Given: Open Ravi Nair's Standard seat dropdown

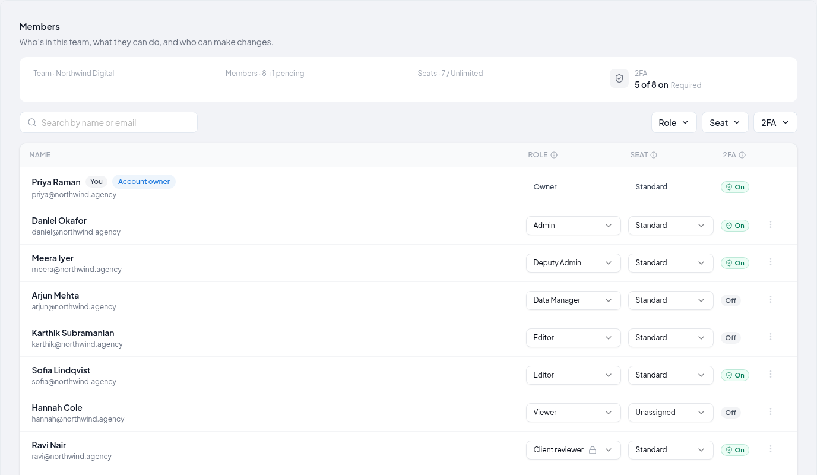Looking at the screenshot, I should click(x=671, y=450).
